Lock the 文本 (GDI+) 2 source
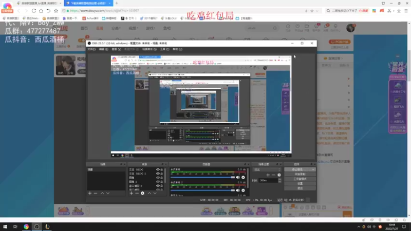The image size is (411, 231). [x=162, y=174]
